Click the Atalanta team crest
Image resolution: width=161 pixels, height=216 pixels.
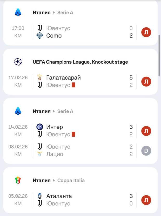click(x=40, y=196)
